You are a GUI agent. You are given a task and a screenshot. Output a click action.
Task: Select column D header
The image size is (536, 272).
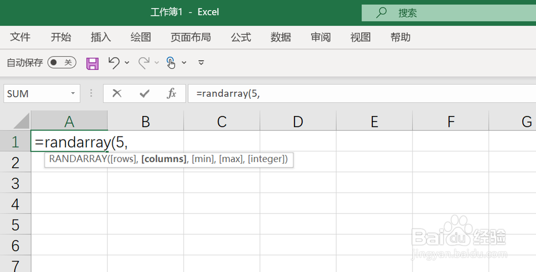pyautogui.click(x=298, y=121)
